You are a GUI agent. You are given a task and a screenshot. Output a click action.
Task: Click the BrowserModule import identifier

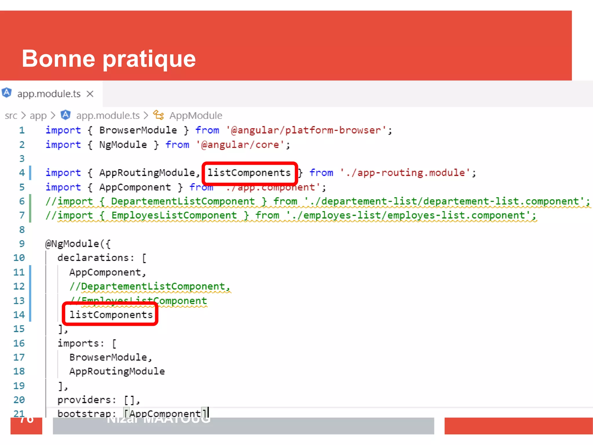point(138,130)
